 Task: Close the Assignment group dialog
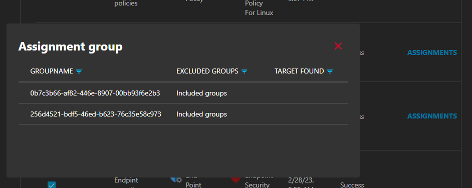coord(338,46)
